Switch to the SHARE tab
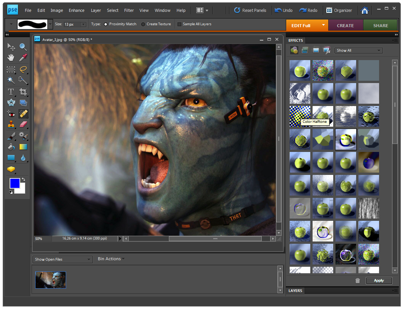The width and height of the screenshot is (402, 310). click(x=381, y=25)
